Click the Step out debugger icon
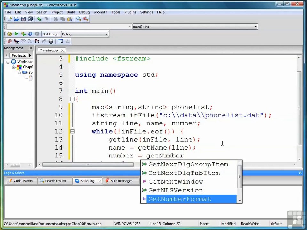This screenshot has width=307, height=230. (44, 41)
